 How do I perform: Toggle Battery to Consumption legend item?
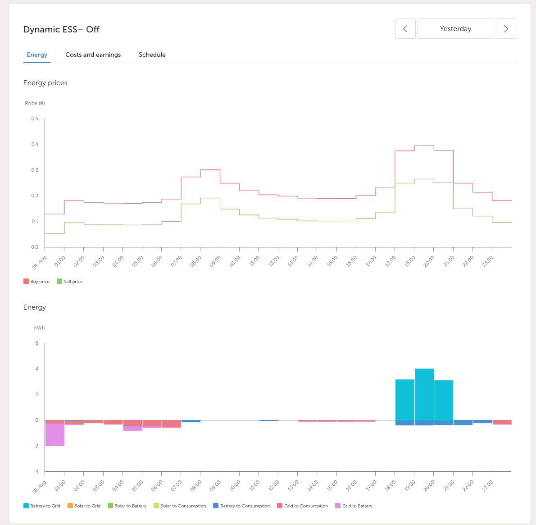(241, 506)
